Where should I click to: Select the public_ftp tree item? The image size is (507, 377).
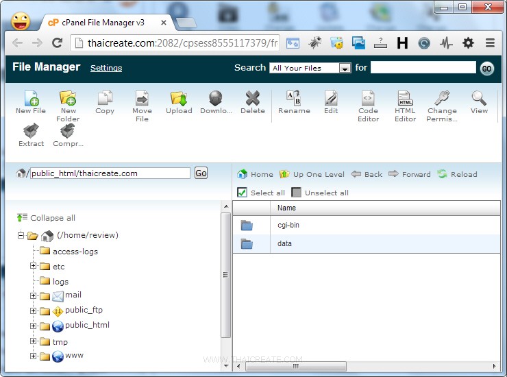tap(84, 310)
